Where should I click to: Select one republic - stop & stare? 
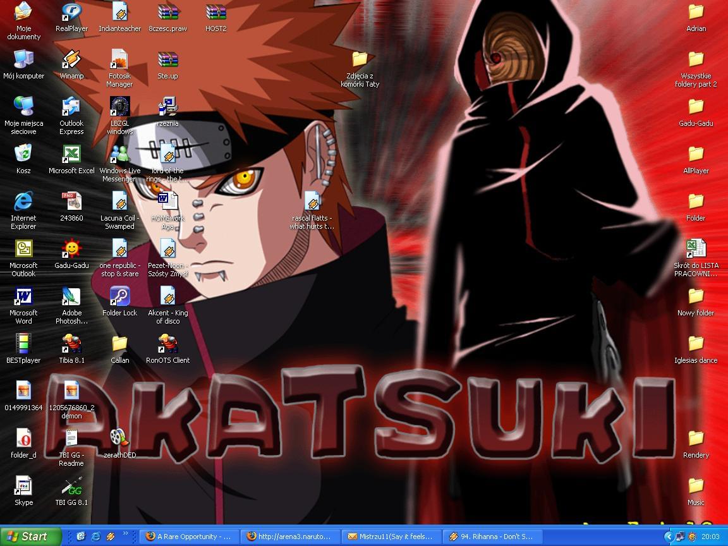[x=120, y=248]
